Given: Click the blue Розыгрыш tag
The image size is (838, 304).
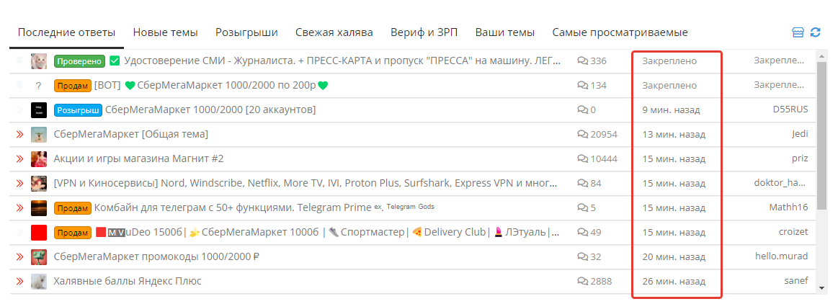Looking at the screenshot, I should click(x=78, y=110).
